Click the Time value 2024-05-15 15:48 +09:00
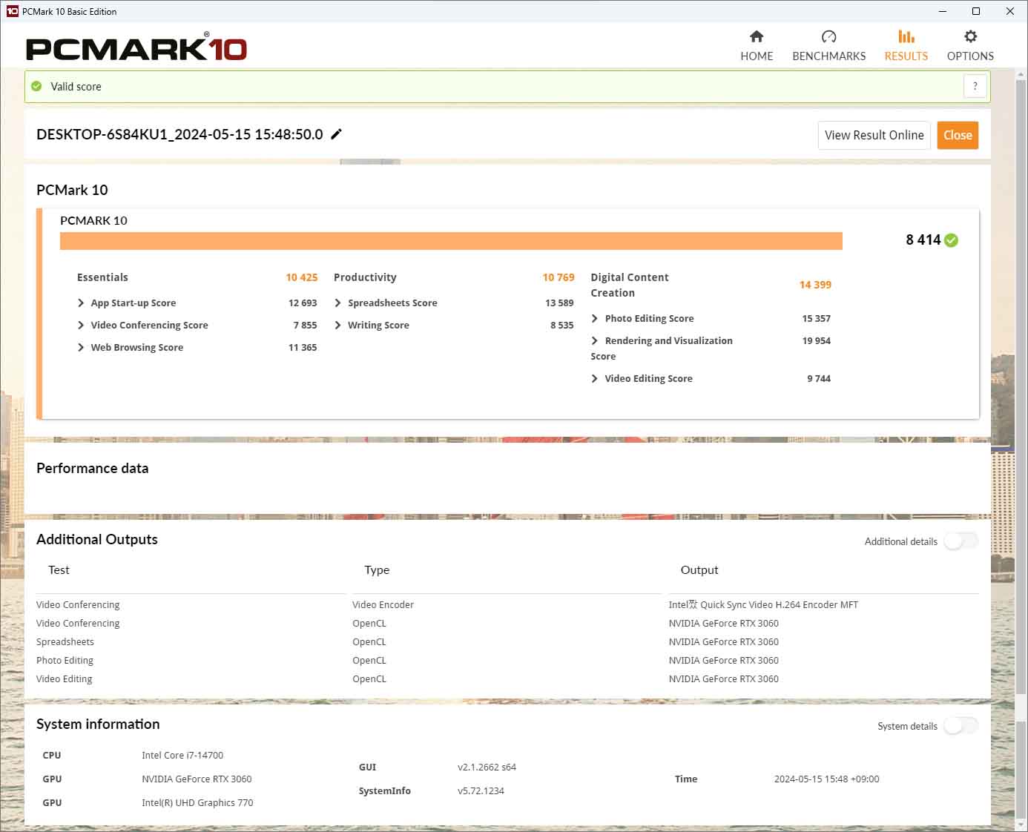Viewport: 1028px width, 832px height. coord(826,779)
